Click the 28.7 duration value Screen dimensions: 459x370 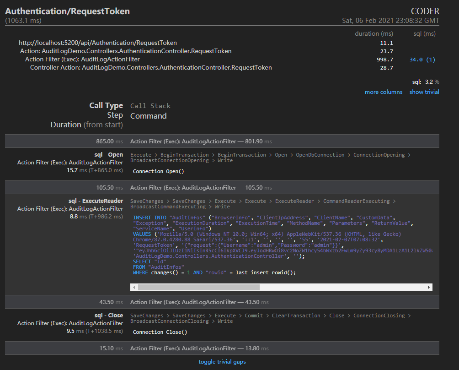(x=386, y=68)
